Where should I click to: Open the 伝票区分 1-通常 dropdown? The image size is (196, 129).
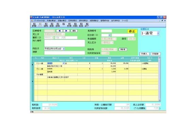(158, 33)
